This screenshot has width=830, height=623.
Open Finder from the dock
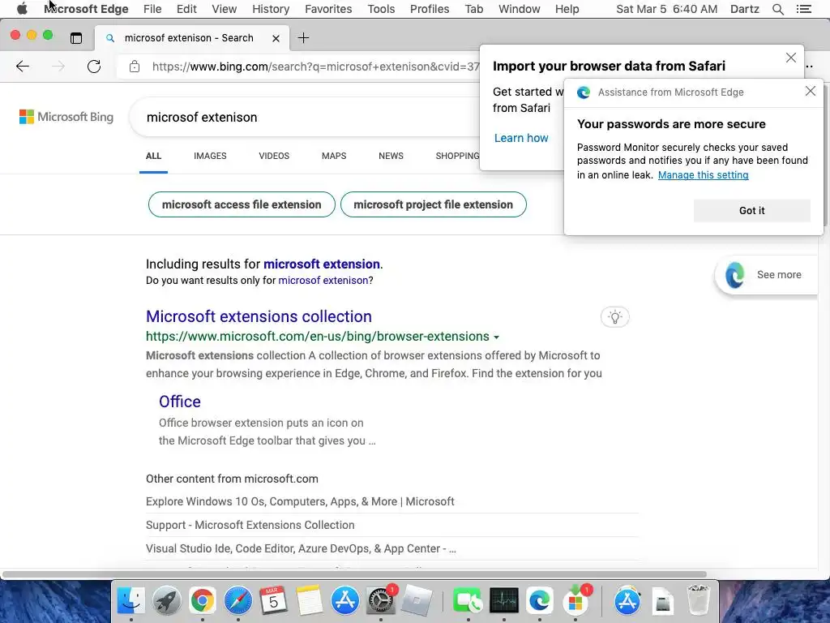[130, 601]
